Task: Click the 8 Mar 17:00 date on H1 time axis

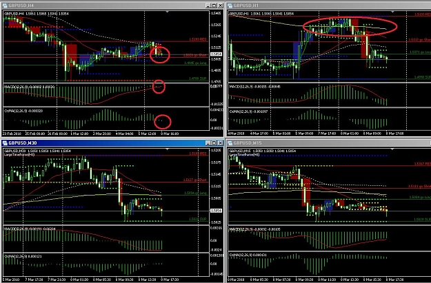Action: pyautogui.click(x=394, y=134)
